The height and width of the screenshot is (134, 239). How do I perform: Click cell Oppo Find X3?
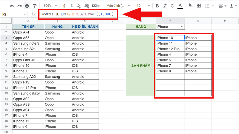pos(28,60)
